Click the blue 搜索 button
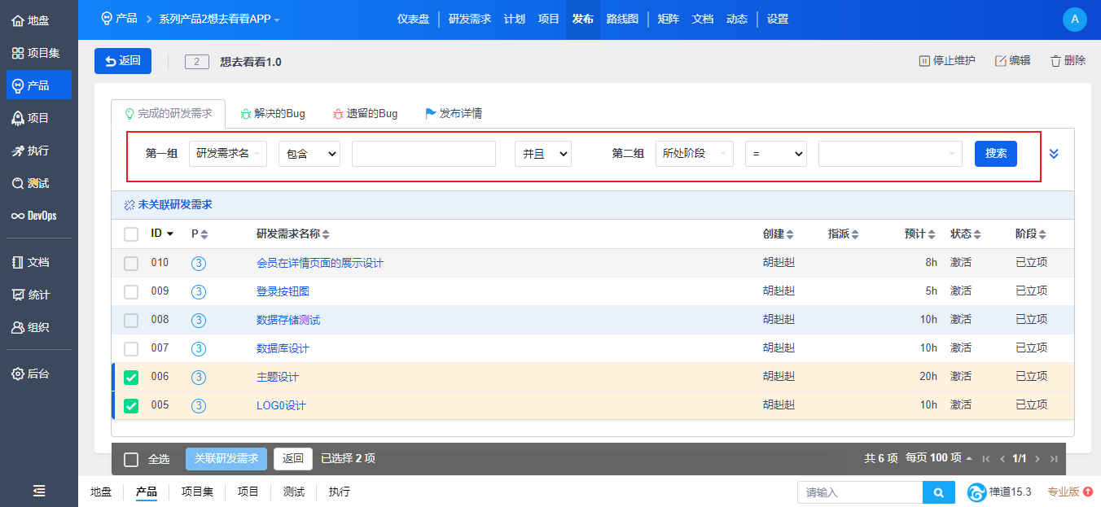The height and width of the screenshot is (507, 1101). (x=995, y=154)
